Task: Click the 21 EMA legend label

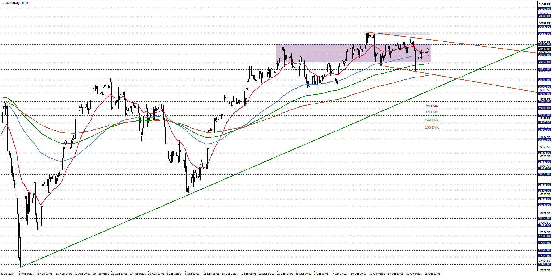Action: [x=432, y=106]
